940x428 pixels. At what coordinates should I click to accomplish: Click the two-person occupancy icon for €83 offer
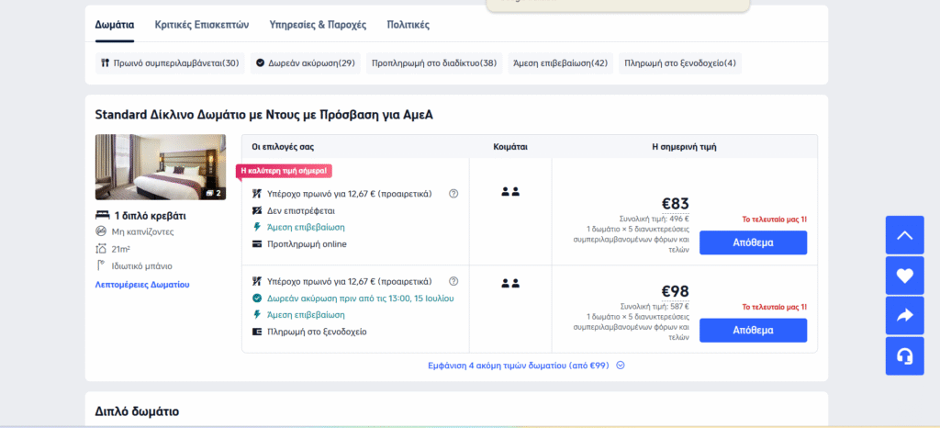tap(510, 192)
